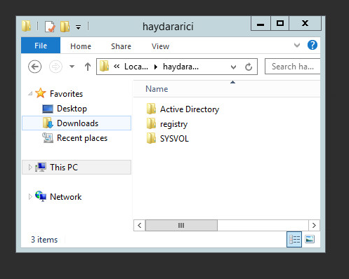The height and width of the screenshot is (279, 349).
Task: Expand the Network tree node
Action: pyautogui.click(x=30, y=197)
